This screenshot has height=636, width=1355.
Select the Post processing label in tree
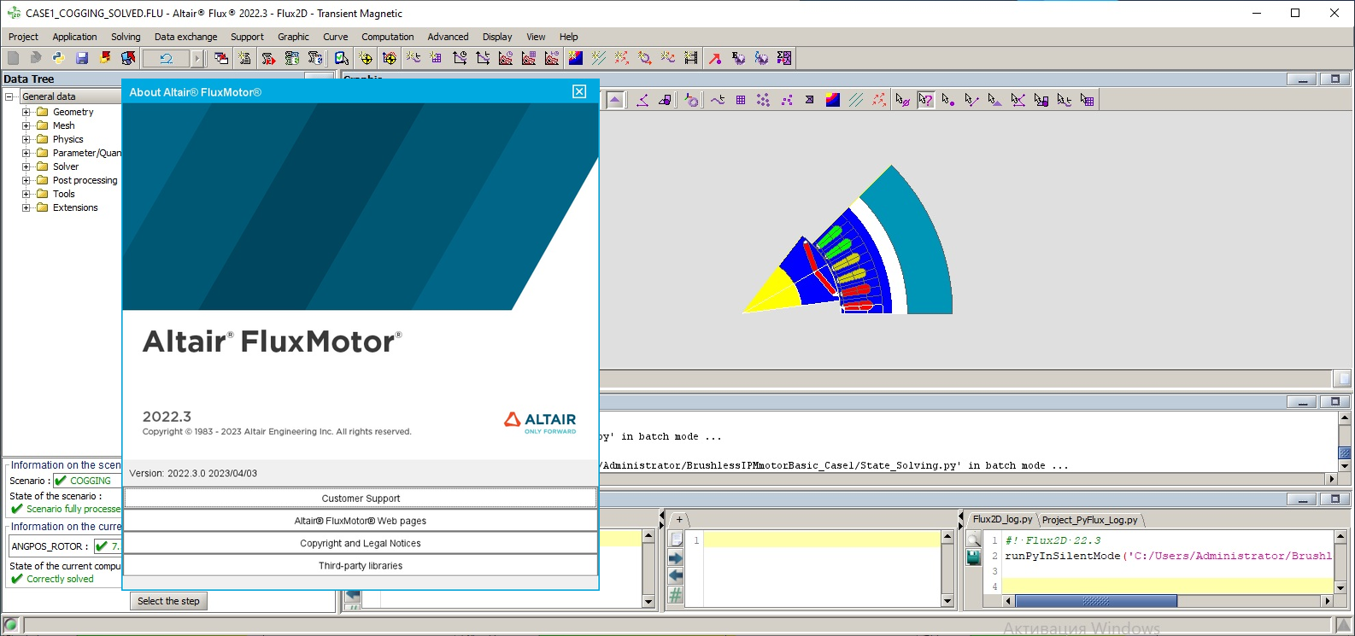click(85, 180)
